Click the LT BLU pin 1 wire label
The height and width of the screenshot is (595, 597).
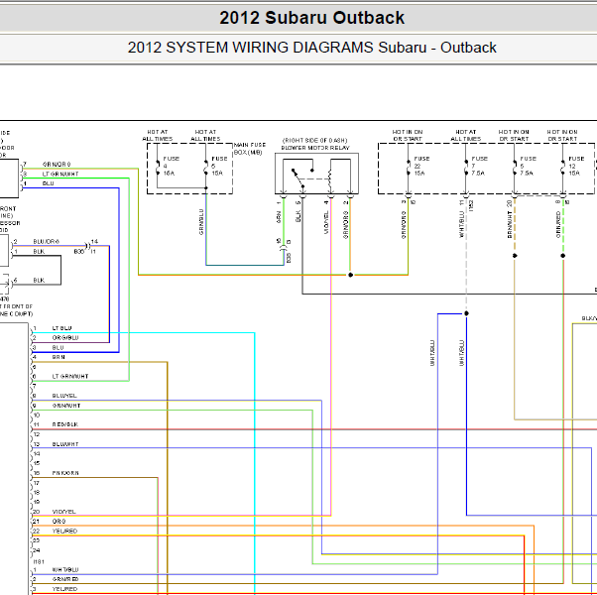61,328
